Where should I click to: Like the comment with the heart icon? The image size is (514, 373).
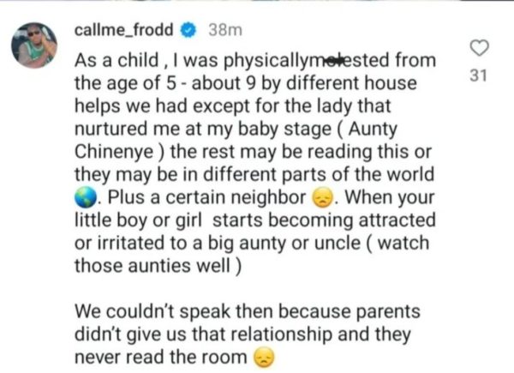pos(481,48)
